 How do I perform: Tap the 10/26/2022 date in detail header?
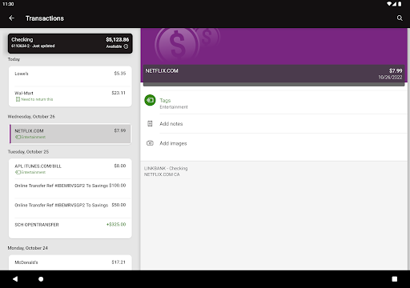point(390,77)
